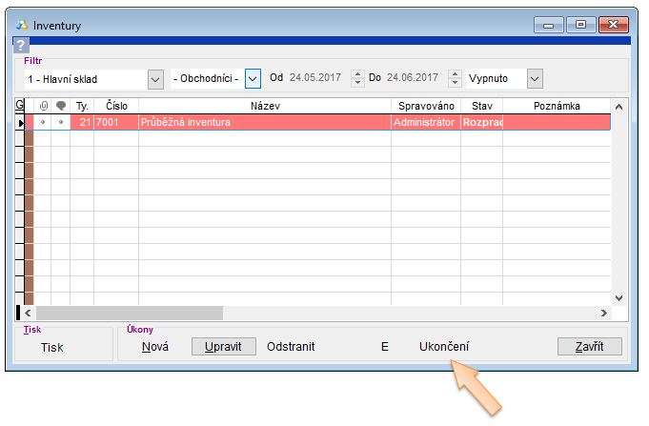Viewport: 649px width, 426px height.
Task: Select the Průběžná inventura row
Action: tap(264, 123)
